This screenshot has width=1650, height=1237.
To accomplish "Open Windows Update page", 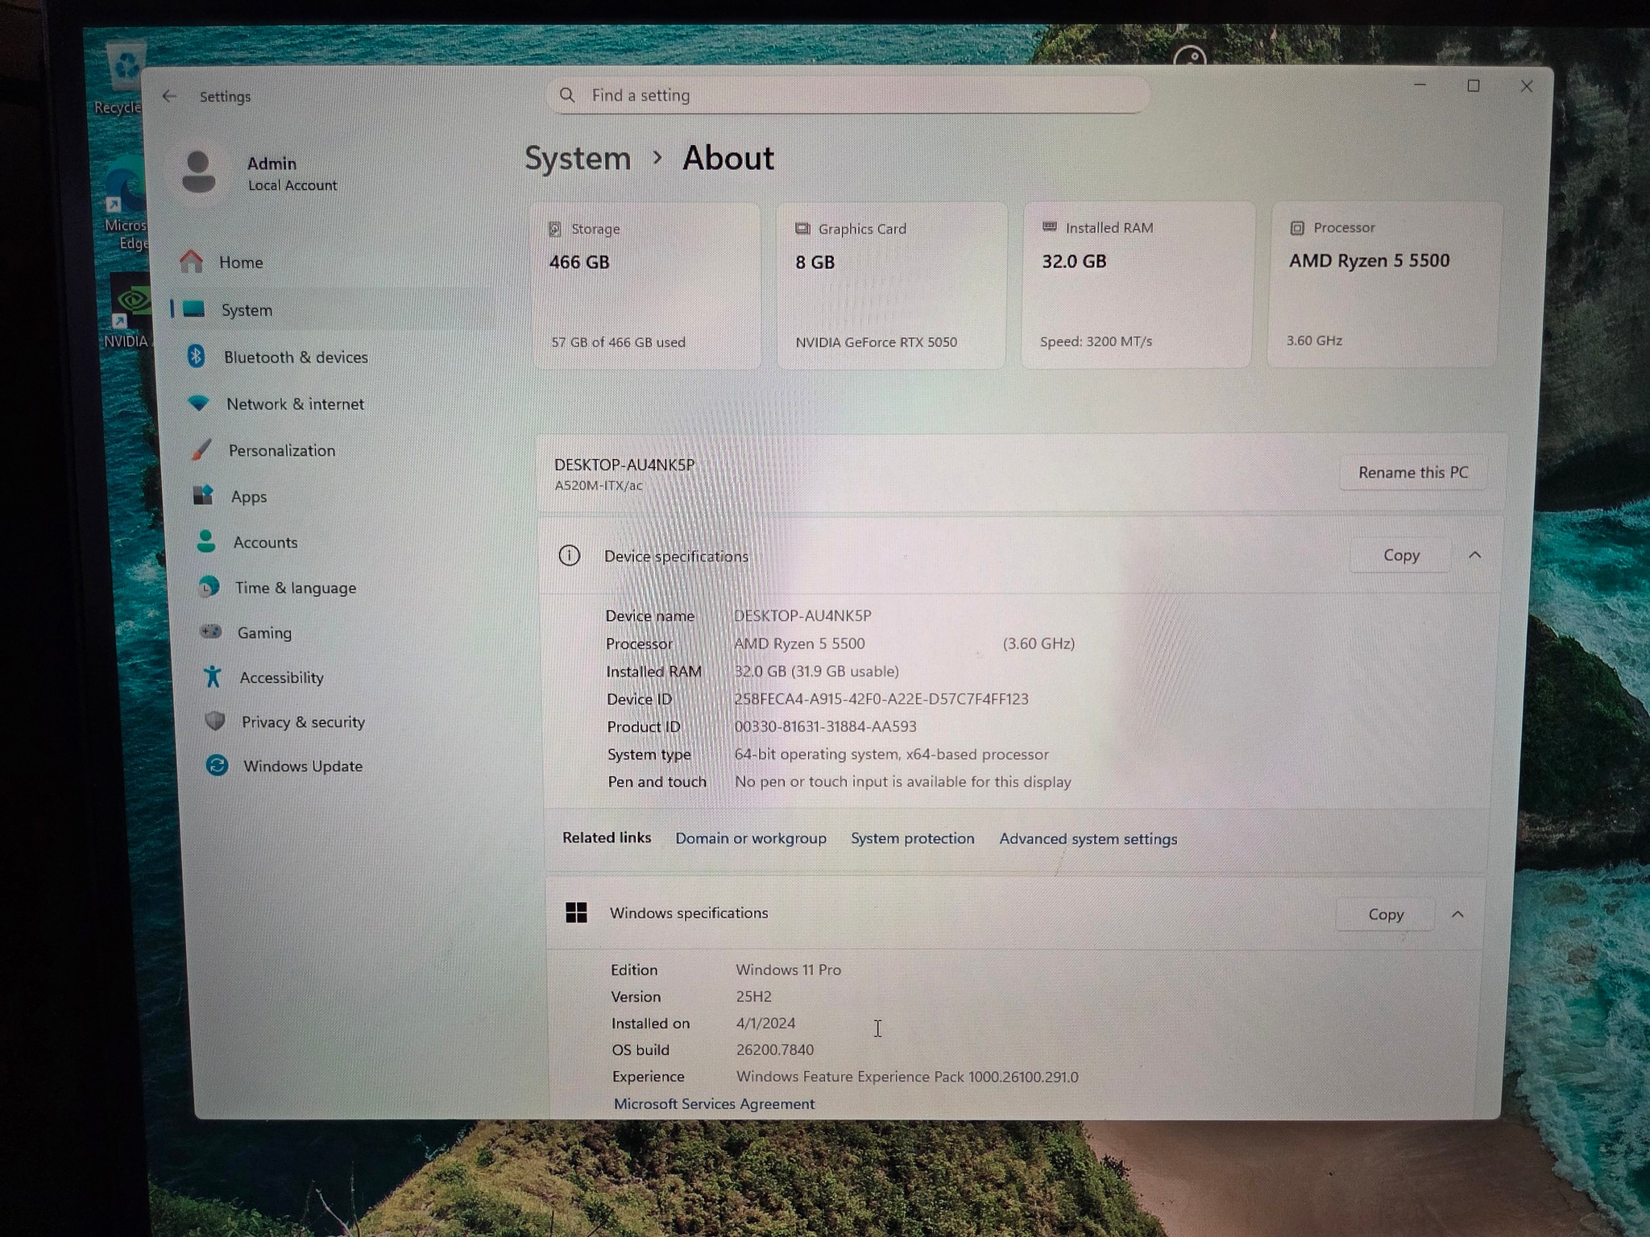I will pyautogui.click(x=303, y=766).
